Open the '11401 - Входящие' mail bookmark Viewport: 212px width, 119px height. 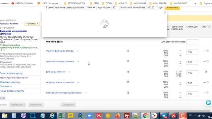point(48,3)
